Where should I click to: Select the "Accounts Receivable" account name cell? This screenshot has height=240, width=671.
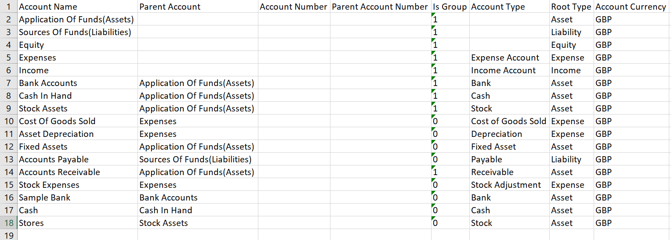click(x=60, y=172)
